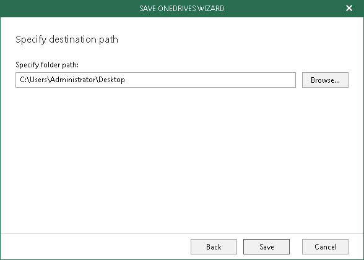Place cursor on 'Administrator' in folder path

(x=73, y=80)
